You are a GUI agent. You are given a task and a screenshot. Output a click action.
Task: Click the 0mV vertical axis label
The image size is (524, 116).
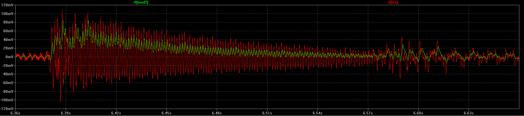tap(10, 57)
